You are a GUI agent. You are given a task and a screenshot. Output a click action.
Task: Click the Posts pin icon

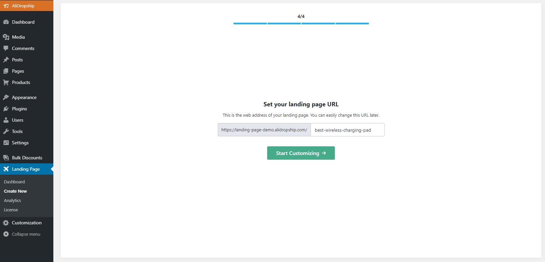[6, 60]
